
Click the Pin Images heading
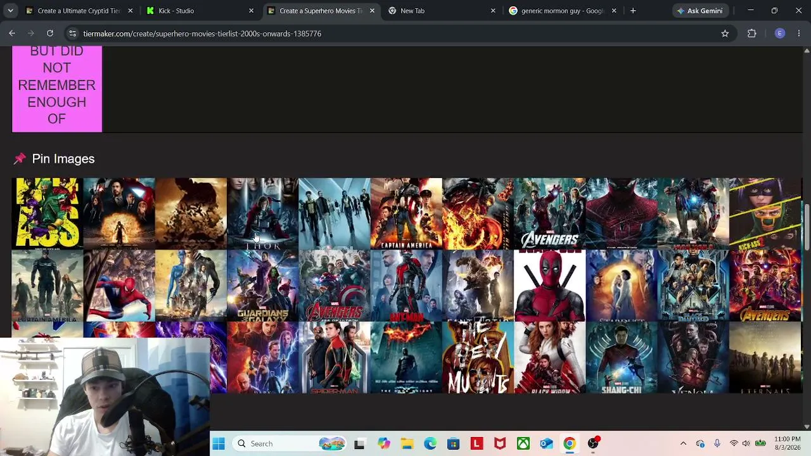63,159
